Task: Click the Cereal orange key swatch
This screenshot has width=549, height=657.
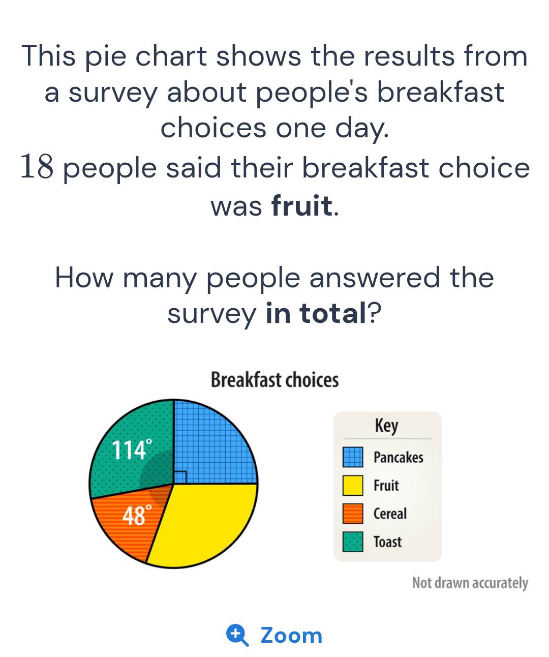Action: click(353, 514)
